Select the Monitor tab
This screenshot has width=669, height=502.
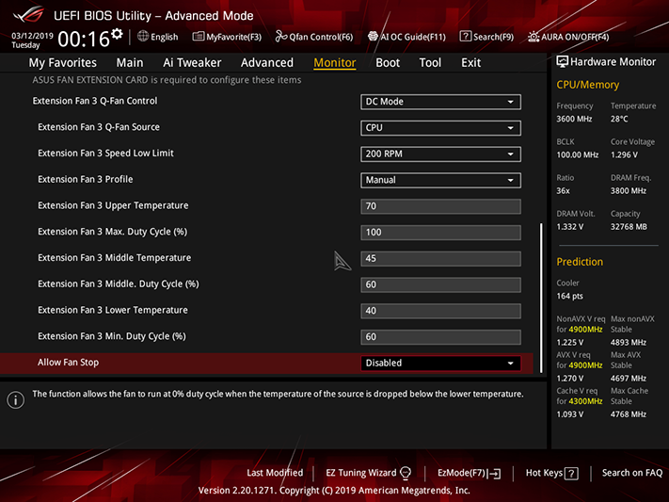click(x=335, y=63)
